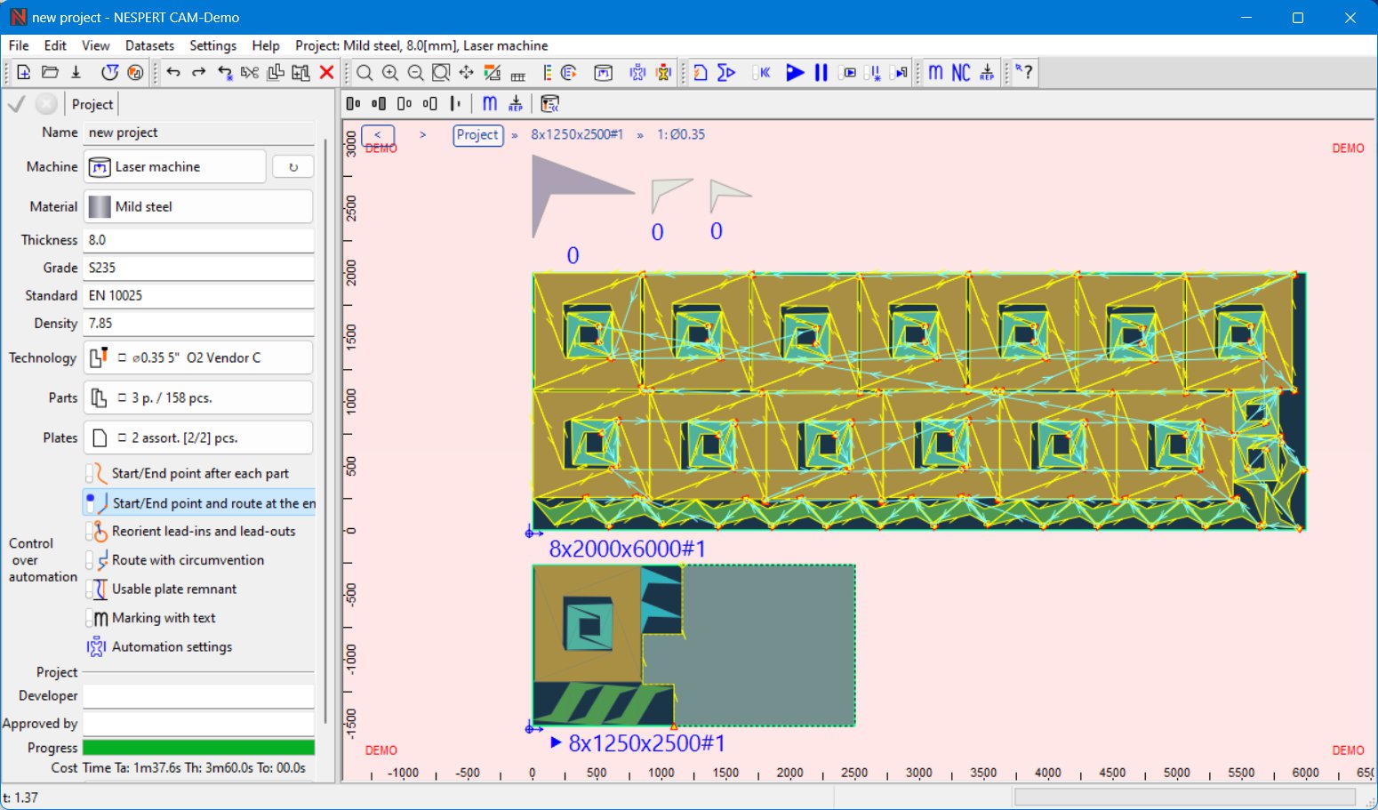Open the Settings menu
Screen dimensions: 1378x810
[x=212, y=45]
